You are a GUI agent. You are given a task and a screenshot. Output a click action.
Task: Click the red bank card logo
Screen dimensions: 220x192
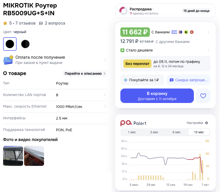click(192, 32)
